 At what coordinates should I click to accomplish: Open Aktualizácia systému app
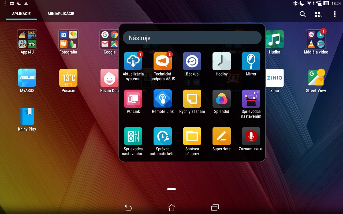coord(133,61)
